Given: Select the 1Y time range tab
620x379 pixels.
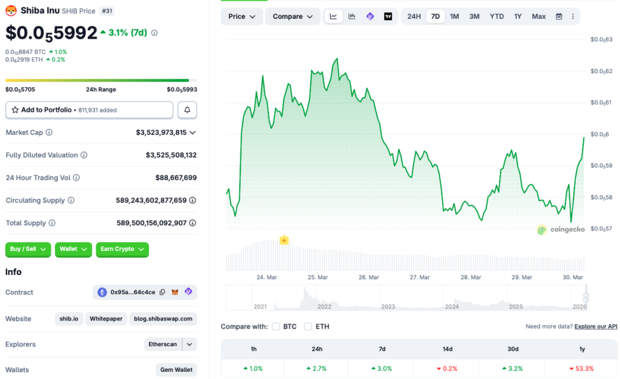Looking at the screenshot, I should point(518,16).
